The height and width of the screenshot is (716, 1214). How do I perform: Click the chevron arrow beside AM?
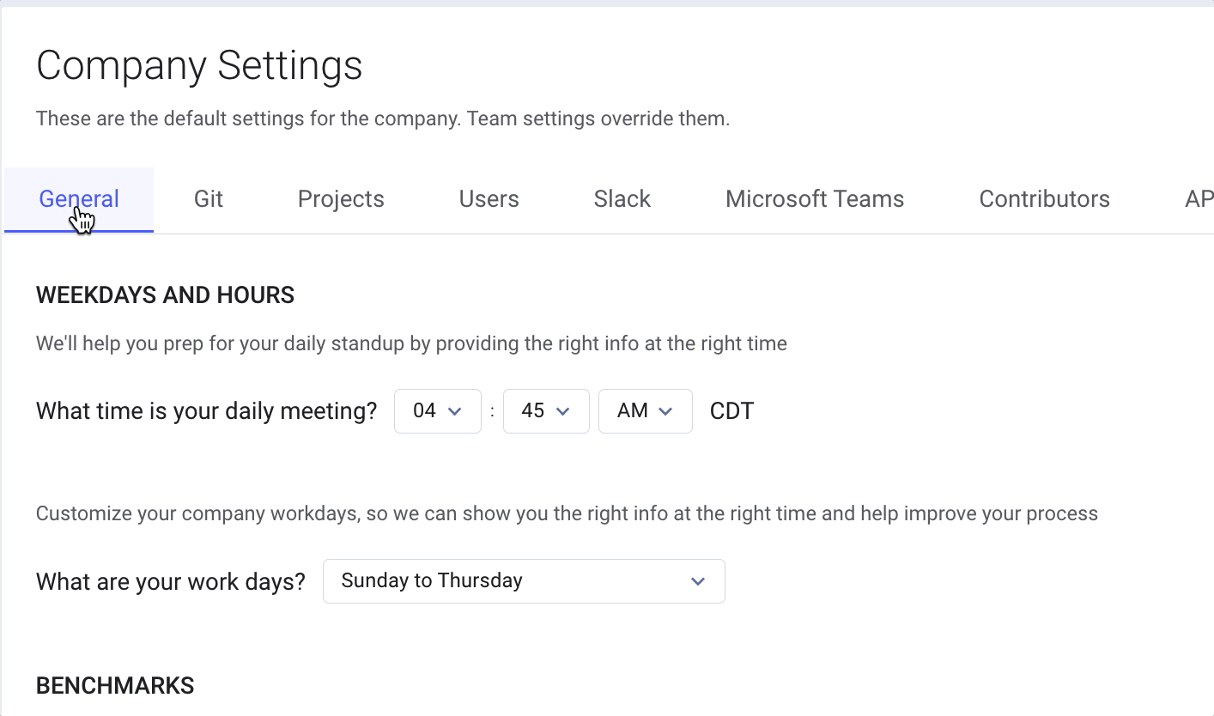point(665,411)
